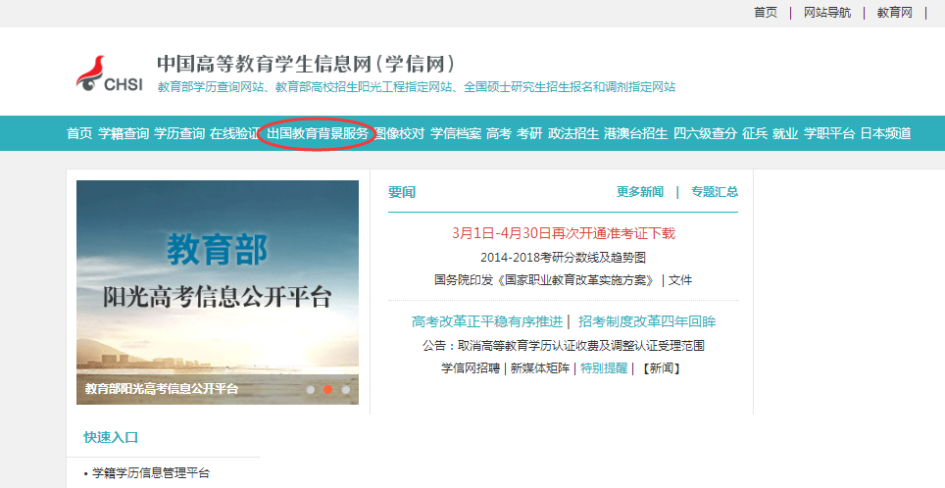
Task: Click banner caption 教育部阳光高考信息公开平台
Action: (x=162, y=389)
